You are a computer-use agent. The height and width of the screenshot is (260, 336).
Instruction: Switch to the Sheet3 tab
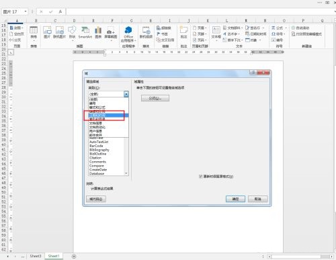pyautogui.click(x=36, y=256)
